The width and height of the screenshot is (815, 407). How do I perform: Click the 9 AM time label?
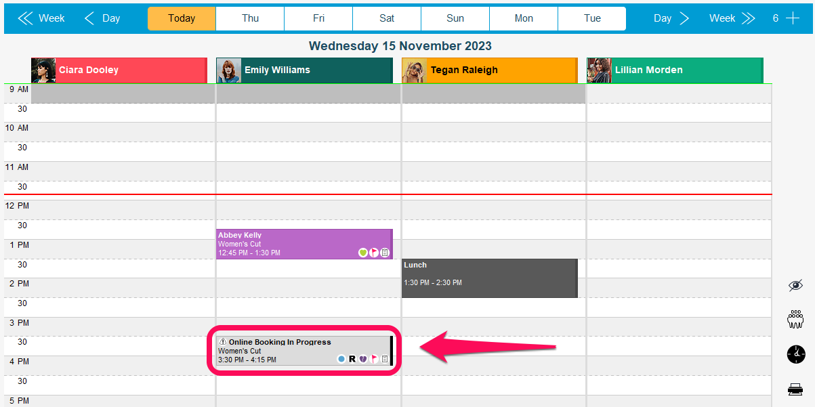(18, 89)
